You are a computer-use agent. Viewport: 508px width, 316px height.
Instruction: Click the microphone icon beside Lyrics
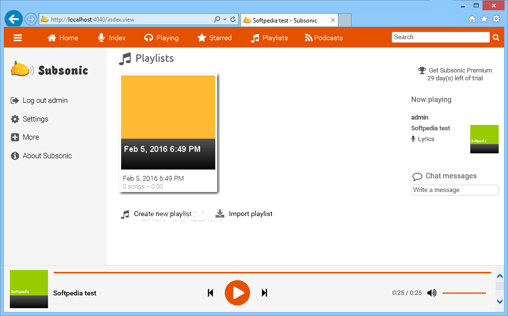click(x=413, y=139)
